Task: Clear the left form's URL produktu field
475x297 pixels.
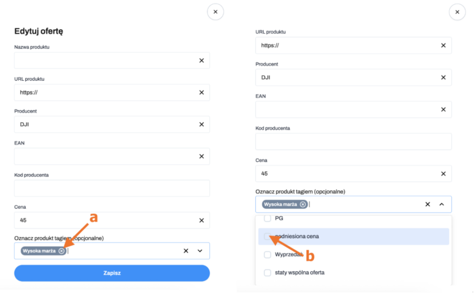Action: 201,92
